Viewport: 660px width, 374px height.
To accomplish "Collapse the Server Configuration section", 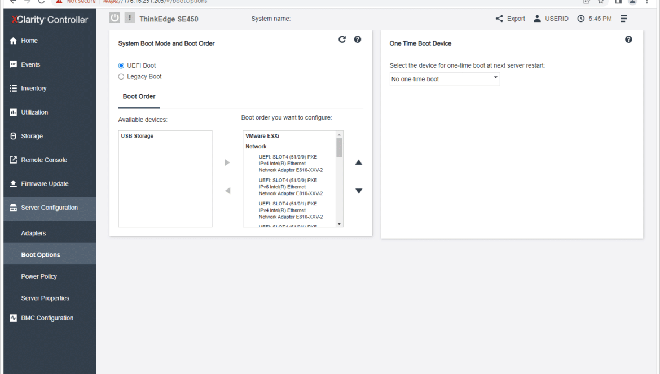I will 50,208.
